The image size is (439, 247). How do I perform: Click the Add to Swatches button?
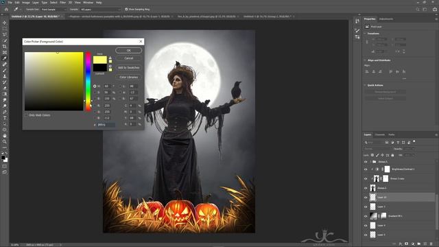pyautogui.click(x=128, y=68)
